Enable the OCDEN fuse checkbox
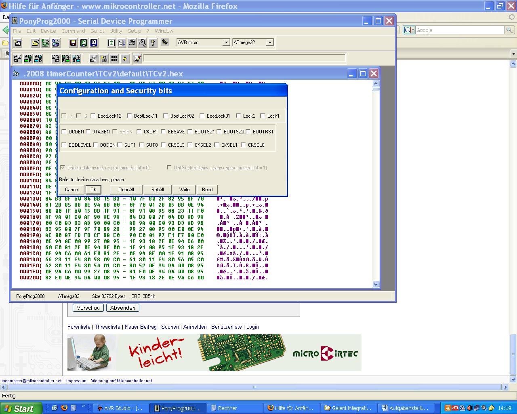Image resolution: width=517 pixels, height=414 pixels. point(64,131)
